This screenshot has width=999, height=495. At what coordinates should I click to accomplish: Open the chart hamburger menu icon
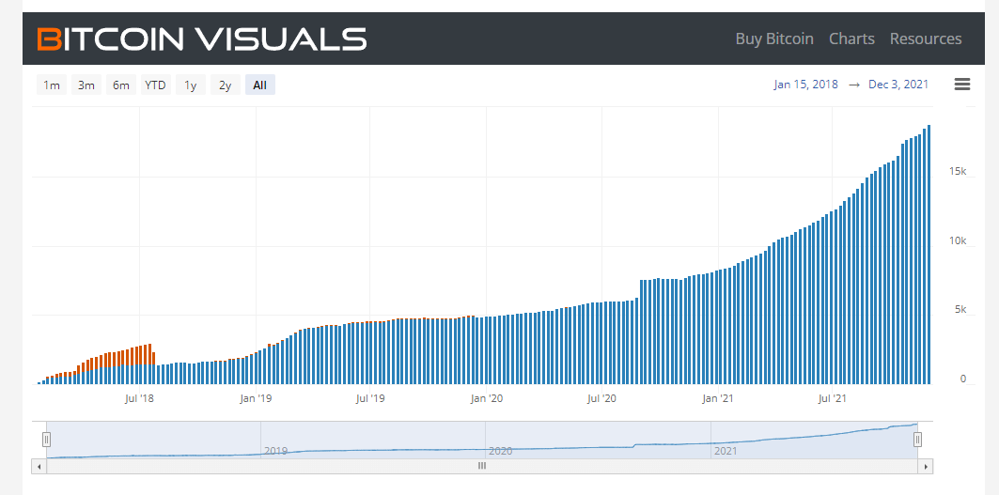(x=962, y=85)
